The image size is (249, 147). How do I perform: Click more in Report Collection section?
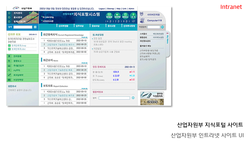[84, 88]
